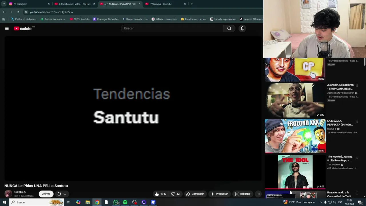Image resolution: width=366 pixels, height=206 pixels.
Task: Open options for Reaccionando a la Comunidad video
Action: pos(357,193)
